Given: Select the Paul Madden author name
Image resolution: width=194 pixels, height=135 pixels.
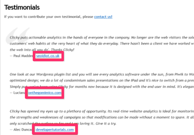Looking at the screenshot, I should 23,56.
